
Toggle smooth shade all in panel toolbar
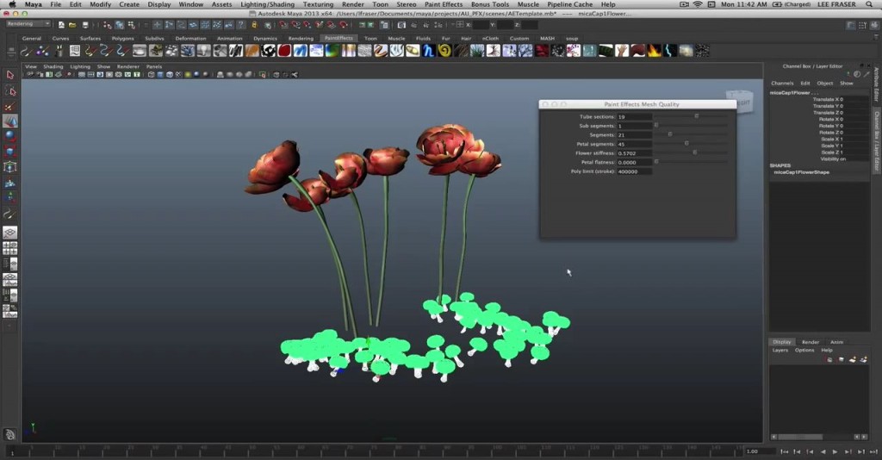click(x=159, y=74)
